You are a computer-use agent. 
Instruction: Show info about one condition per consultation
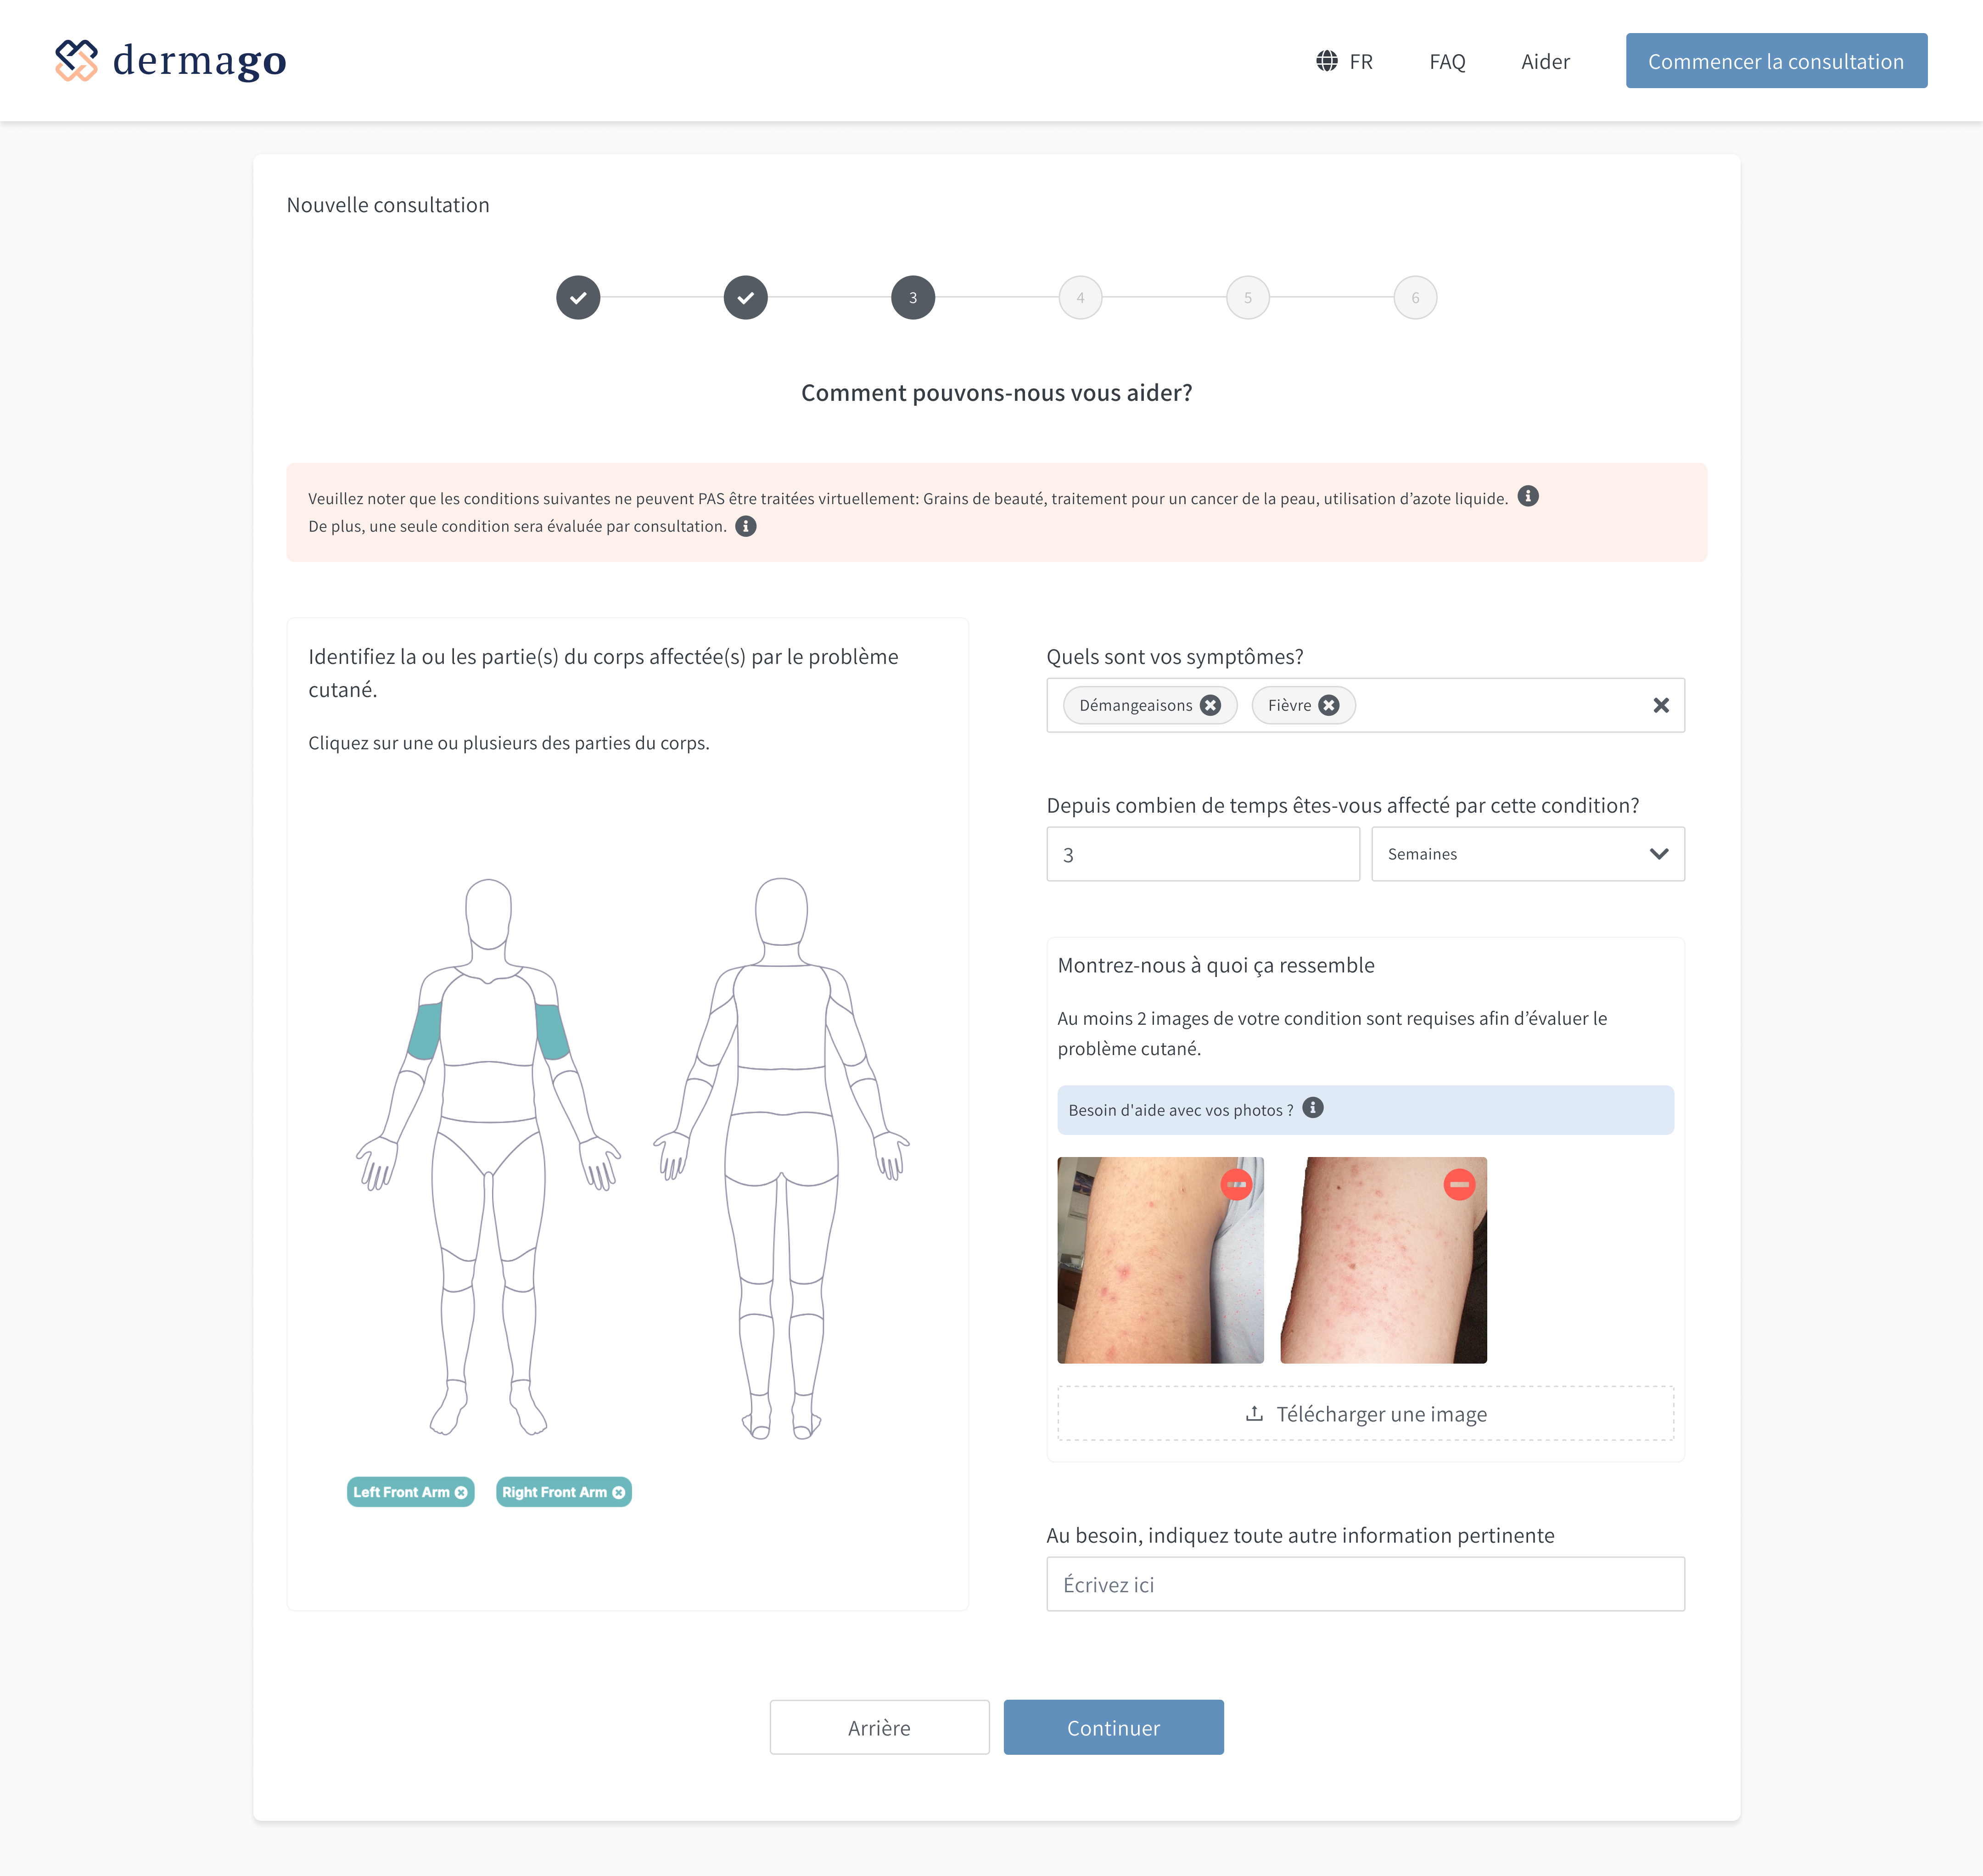pos(746,526)
